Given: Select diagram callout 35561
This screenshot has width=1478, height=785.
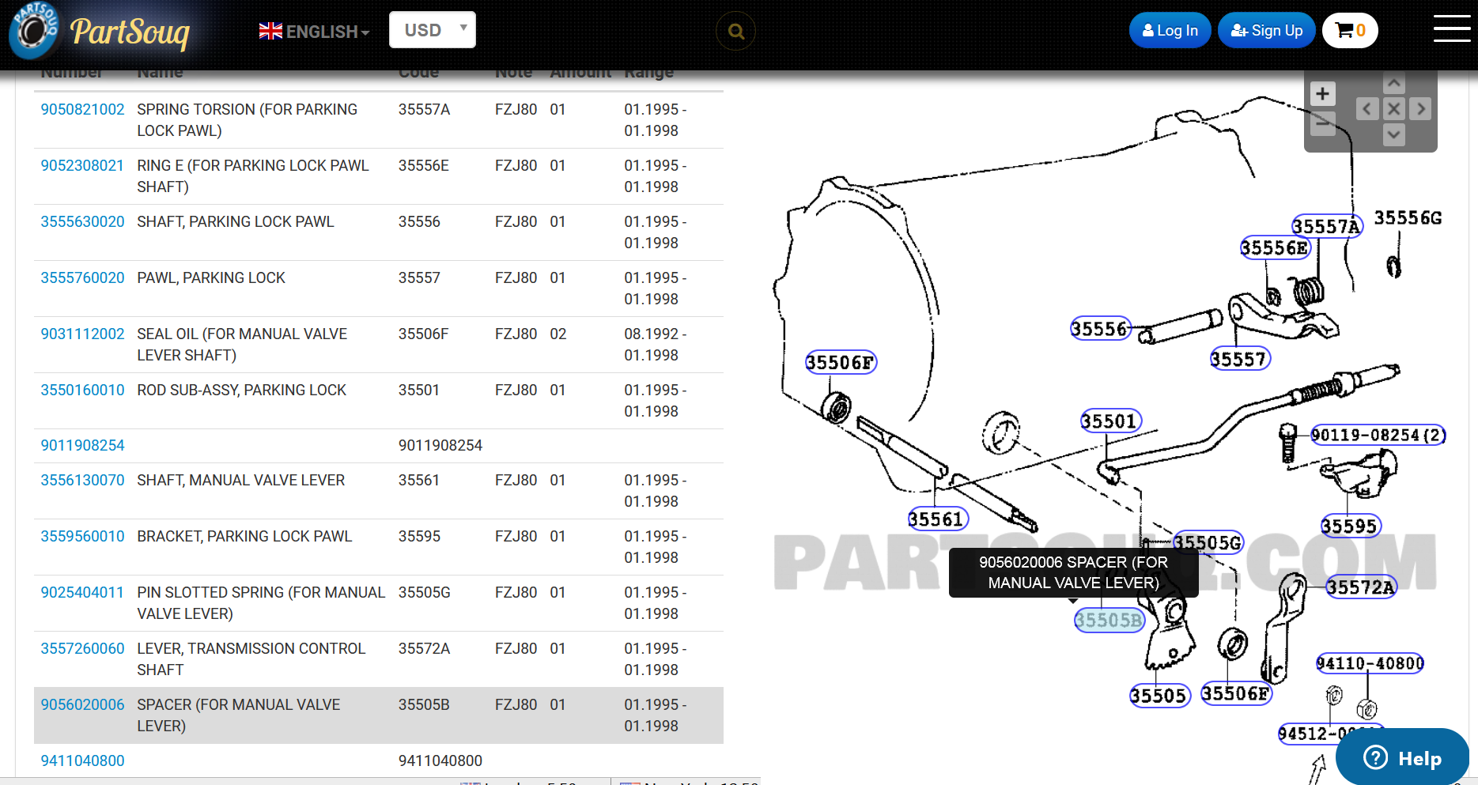Looking at the screenshot, I should click(x=938, y=519).
